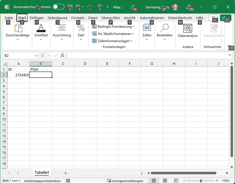Switch to the Formeln ribbon tab

(x=78, y=18)
